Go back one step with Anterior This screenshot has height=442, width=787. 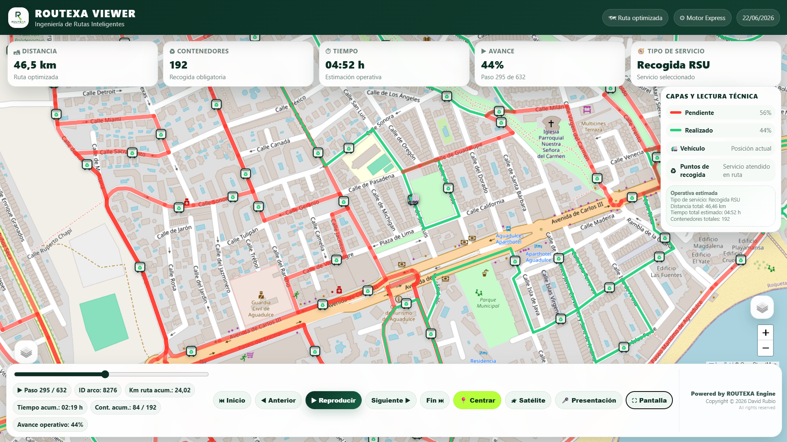coord(278,400)
